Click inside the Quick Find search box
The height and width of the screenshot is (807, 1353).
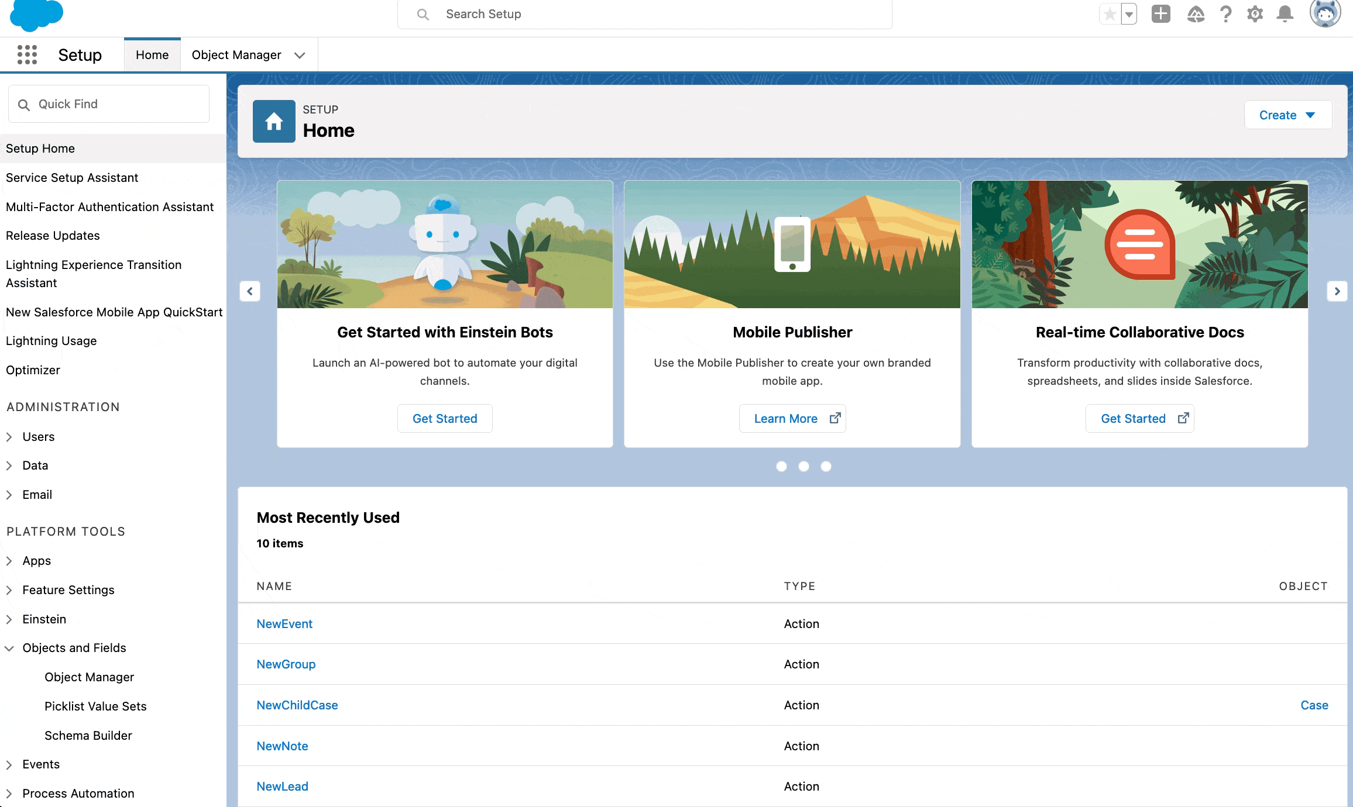(108, 104)
